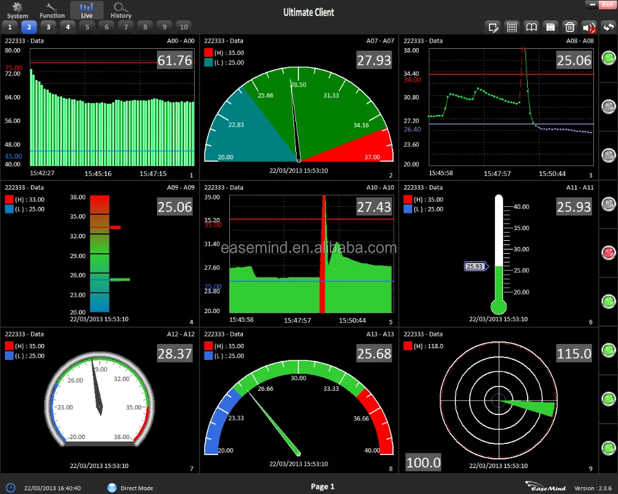Click the red high-limit marker on A09 bar
618x494 pixels.
pyautogui.click(x=114, y=227)
